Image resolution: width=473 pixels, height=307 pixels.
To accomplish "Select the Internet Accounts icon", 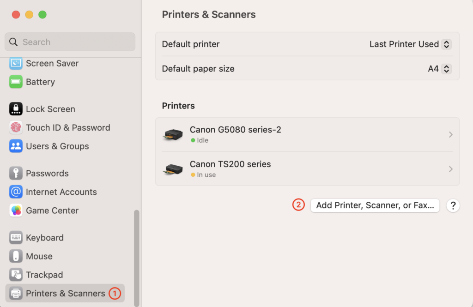I will pos(16,192).
